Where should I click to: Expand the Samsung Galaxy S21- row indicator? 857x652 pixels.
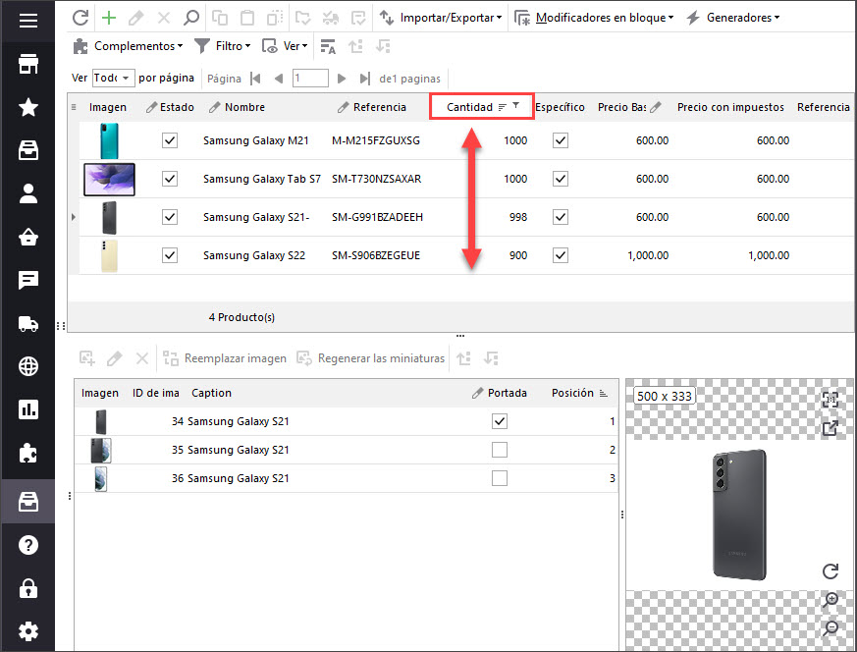pyautogui.click(x=74, y=217)
